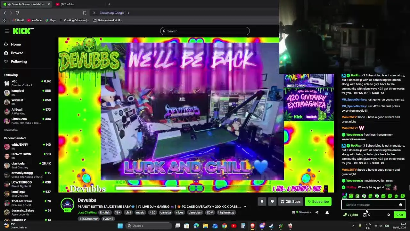The image size is (410, 231).
Task: Go back with browser back arrow
Action: [4, 13]
